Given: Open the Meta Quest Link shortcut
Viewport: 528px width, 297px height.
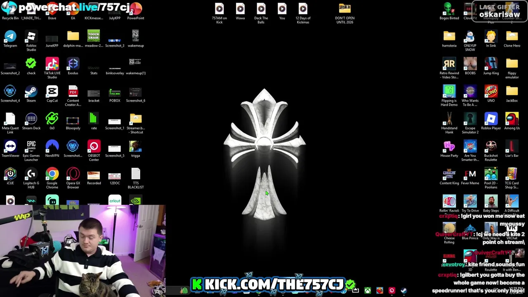Looking at the screenshot, I should tap(10, 123).
